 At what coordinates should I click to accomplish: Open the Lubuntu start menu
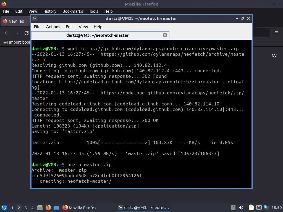pyautogui.click(x=4, y=208)
